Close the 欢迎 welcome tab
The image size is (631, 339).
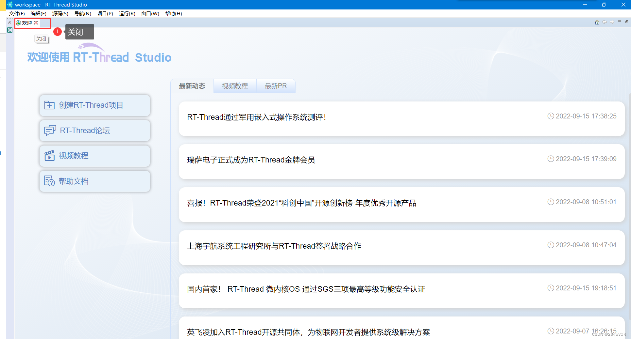click(x=36, y=23)
